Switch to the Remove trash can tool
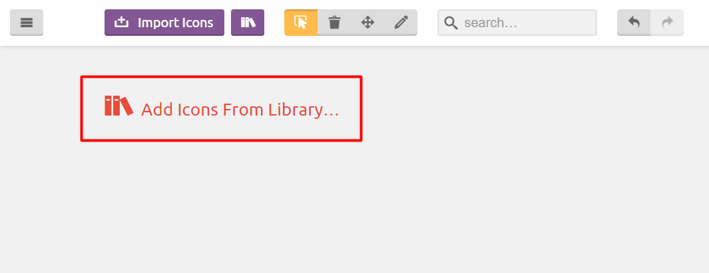709x273 pixels. [x=334, y=23]
